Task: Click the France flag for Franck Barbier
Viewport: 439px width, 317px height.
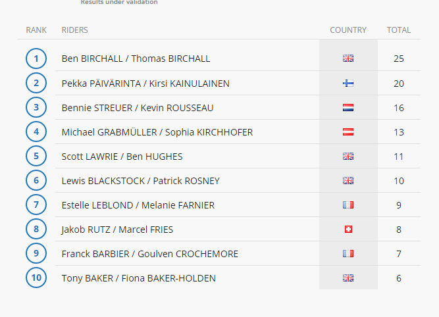Action: tap(348, 254)
